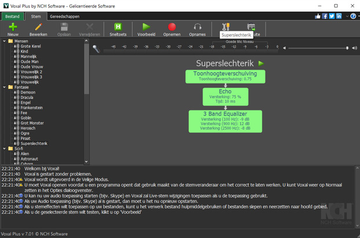Click the log panel scroll up arrow
360x238 pixels.
click(x=358, y=168)
